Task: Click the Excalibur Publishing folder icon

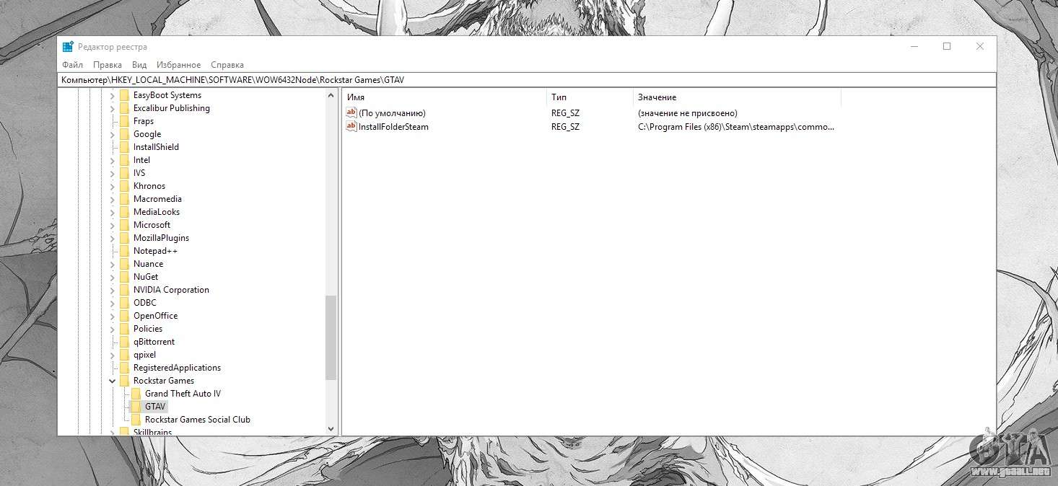Action: 125,108
